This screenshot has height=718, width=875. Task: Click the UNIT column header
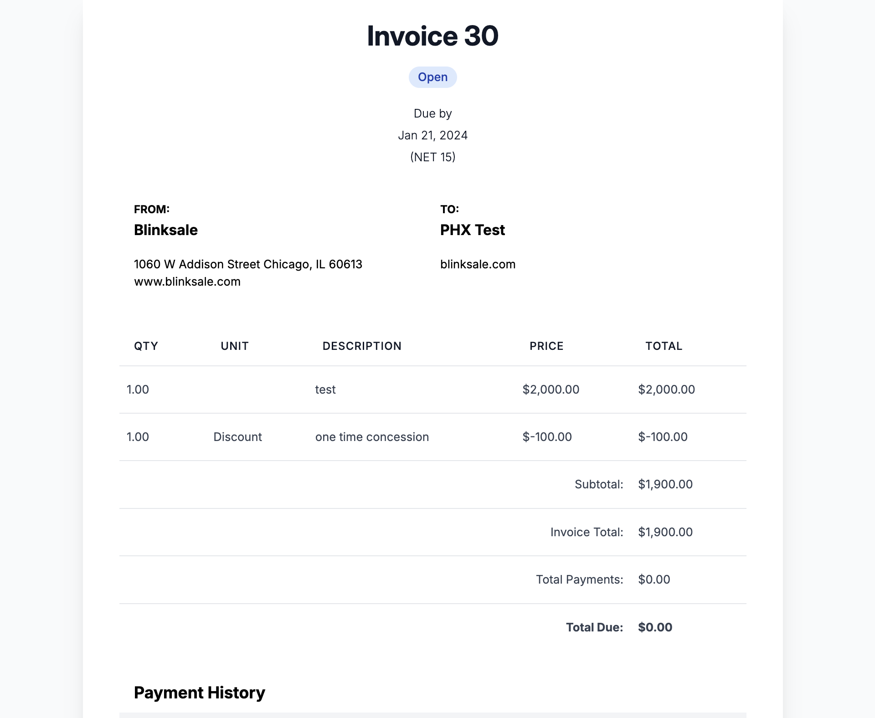[235, 346]
